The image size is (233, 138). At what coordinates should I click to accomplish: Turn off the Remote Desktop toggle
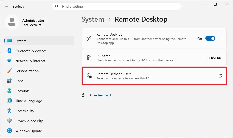point(210,39)
